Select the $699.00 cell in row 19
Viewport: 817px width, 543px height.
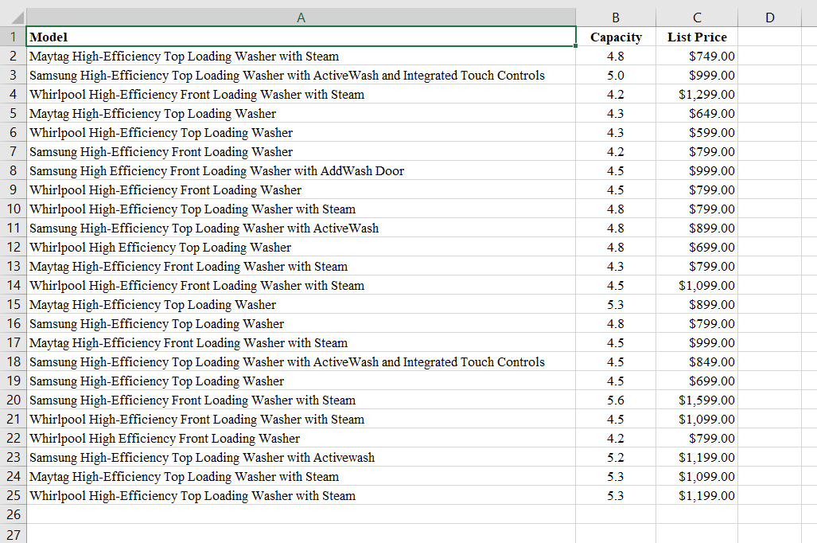pyautogui.click(x=697, y=381)
